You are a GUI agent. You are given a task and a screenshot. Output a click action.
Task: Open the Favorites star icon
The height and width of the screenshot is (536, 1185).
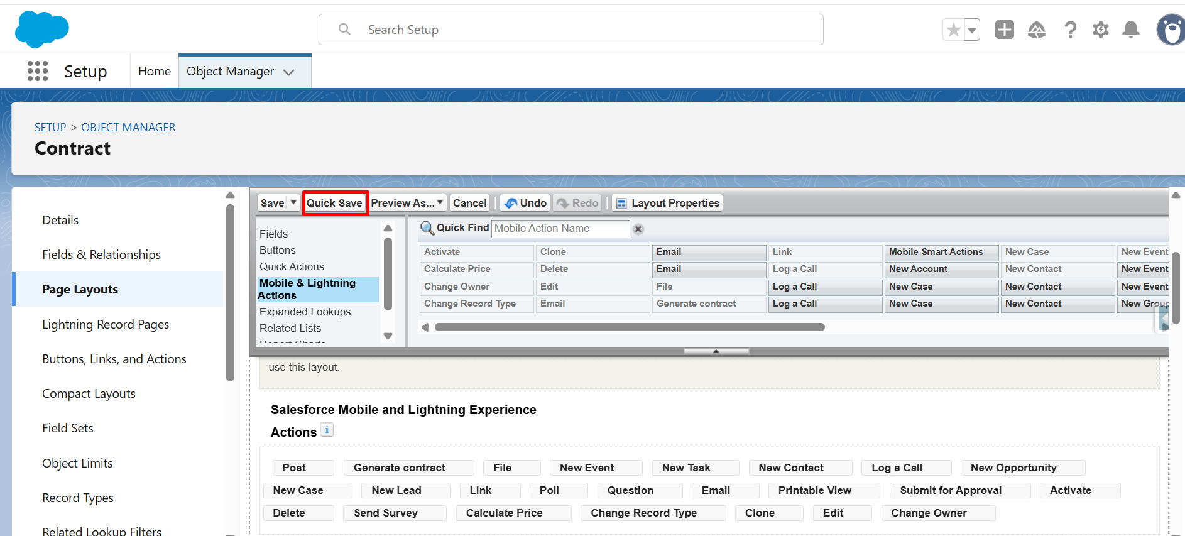(953, 30)
